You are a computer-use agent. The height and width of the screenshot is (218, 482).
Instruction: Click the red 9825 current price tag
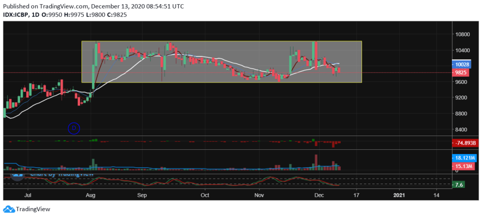click(x=462, y=73)
